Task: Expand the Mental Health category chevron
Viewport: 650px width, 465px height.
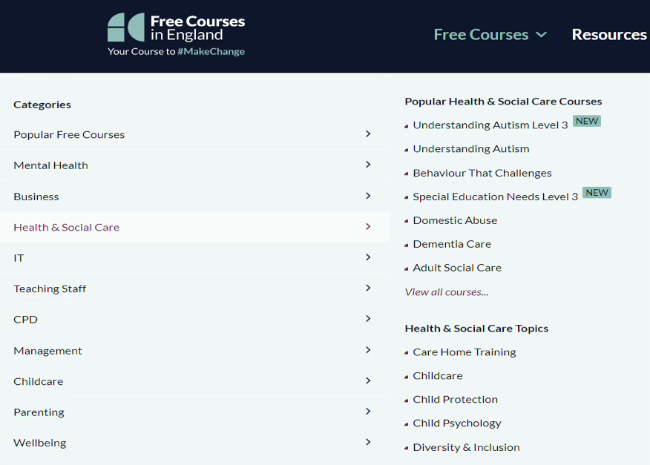Action: [x=368, y=165]
